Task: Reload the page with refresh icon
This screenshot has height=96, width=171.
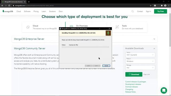Action: coord(9,6)
